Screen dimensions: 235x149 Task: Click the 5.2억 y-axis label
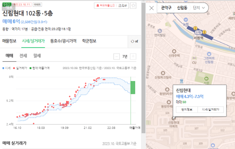(x=10, y=101)
